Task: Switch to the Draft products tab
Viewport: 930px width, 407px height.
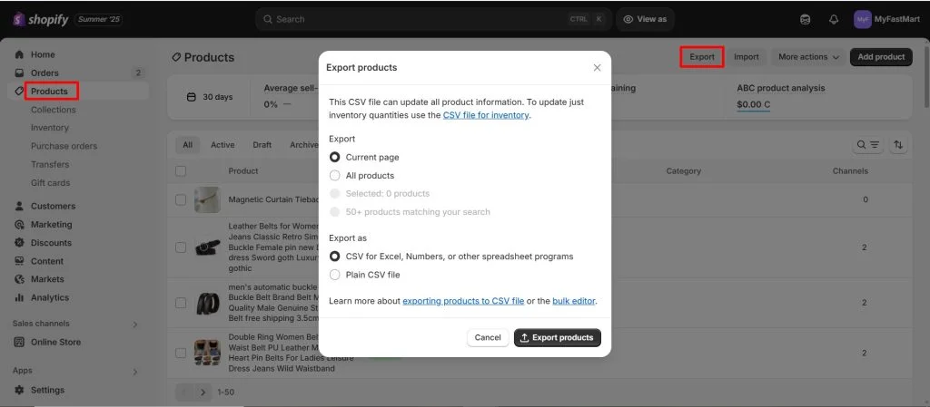Action: pyautogui.click(x=262, y=145)
